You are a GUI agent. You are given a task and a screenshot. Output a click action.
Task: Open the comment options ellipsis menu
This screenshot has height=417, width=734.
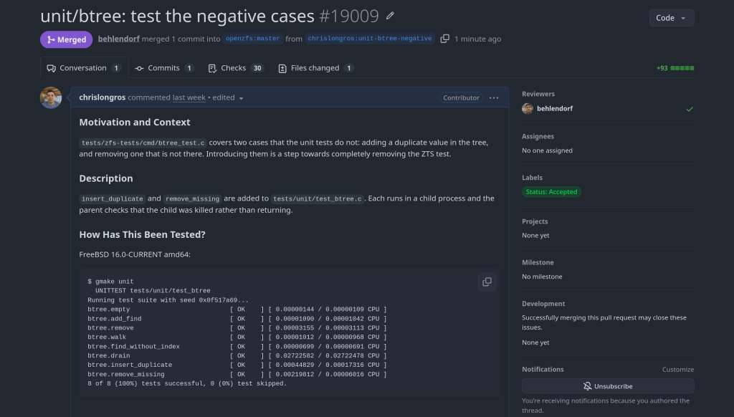coord(494,98)
